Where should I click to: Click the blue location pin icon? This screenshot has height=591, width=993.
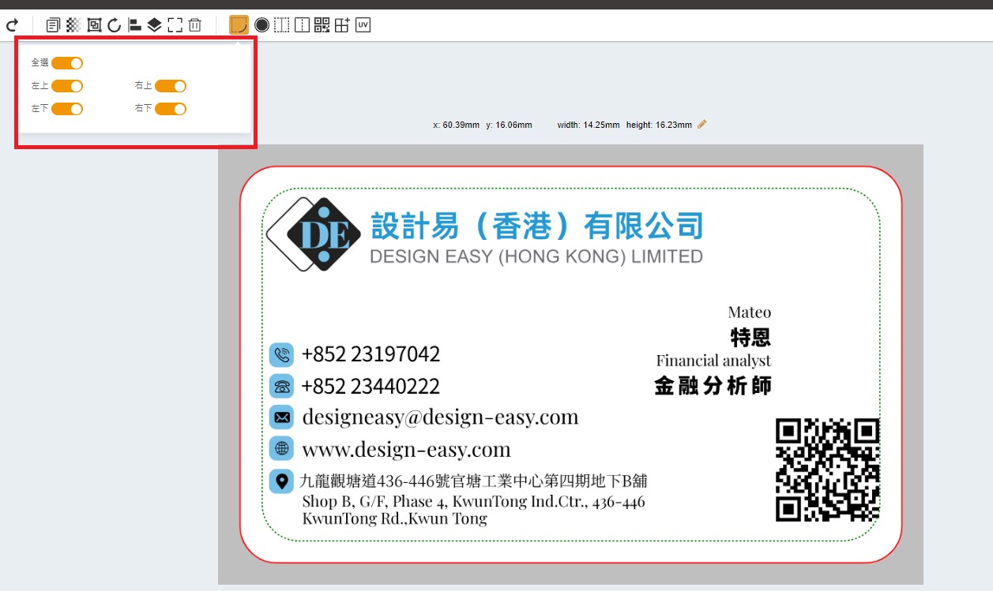[281, 481]
